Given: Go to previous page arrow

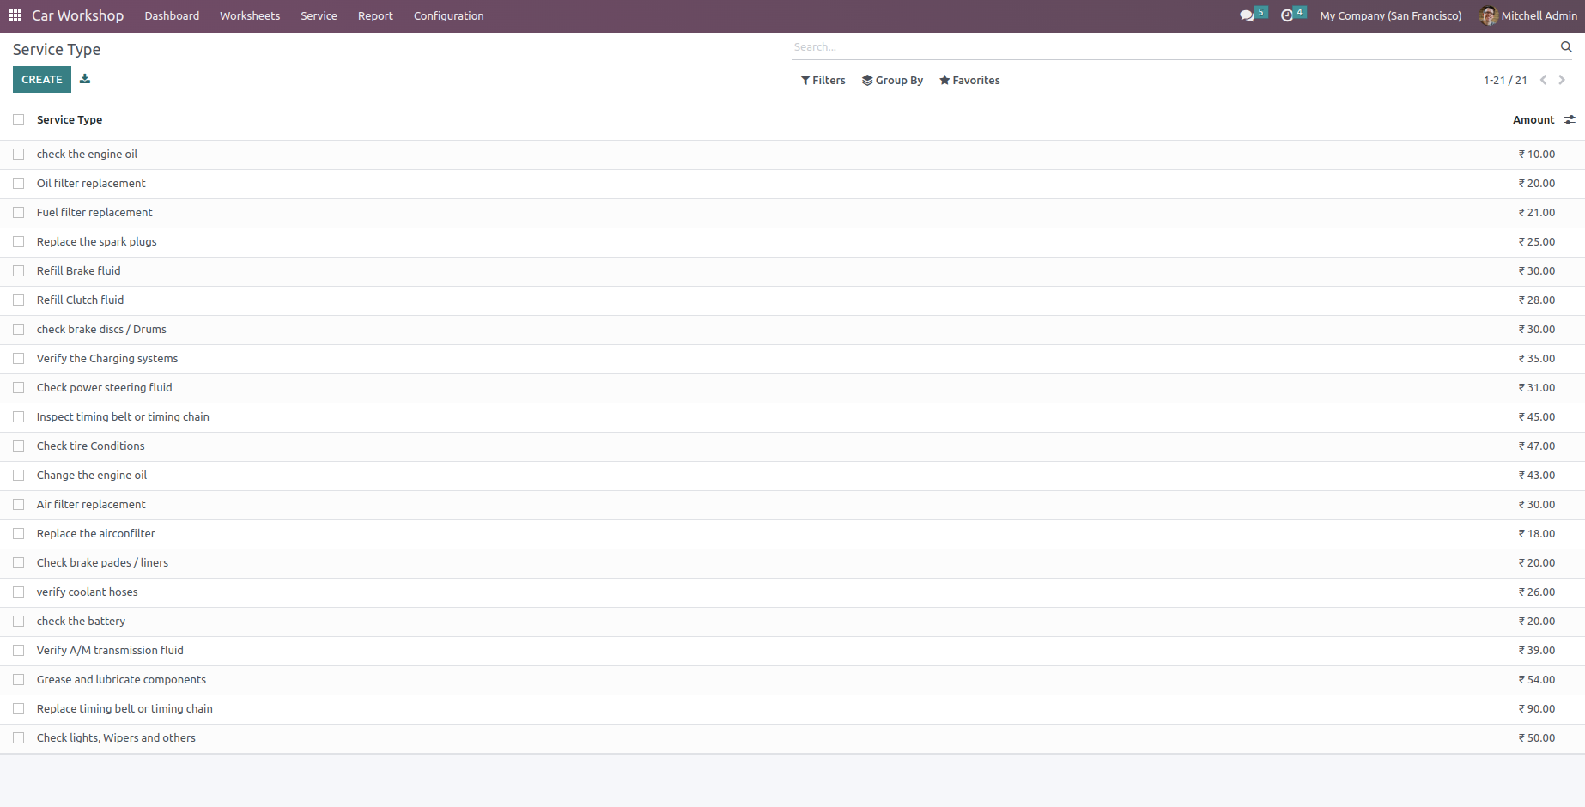Looking at the screenshot, I should (x=1543, y=80).
